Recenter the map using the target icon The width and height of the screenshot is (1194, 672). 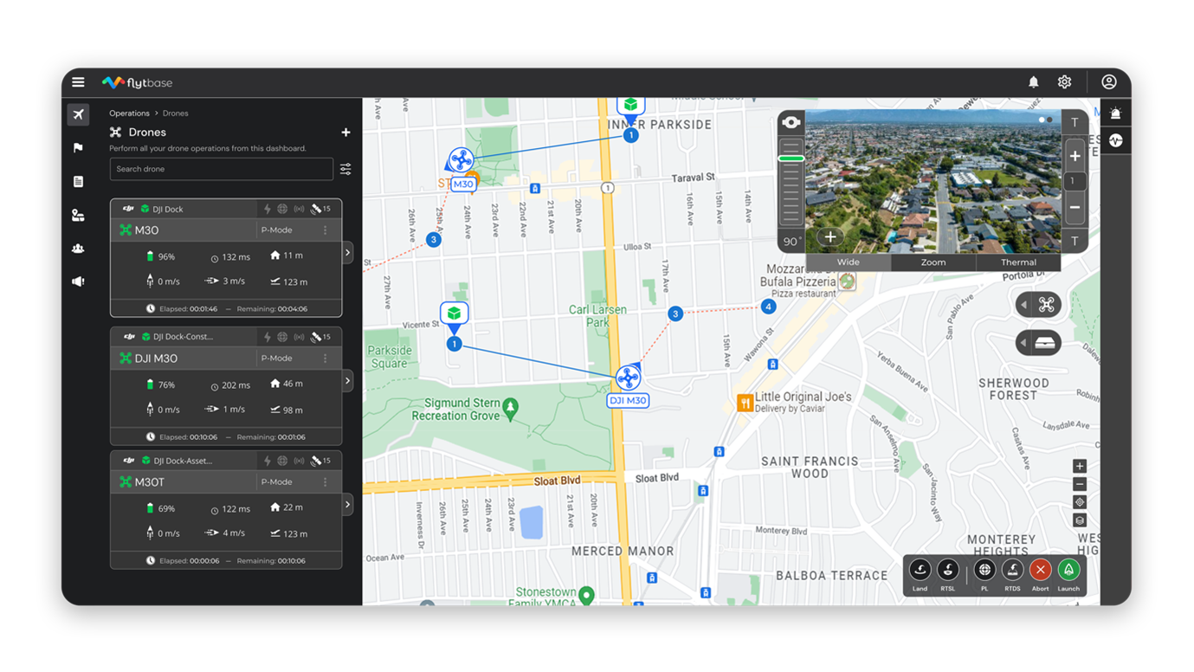point(1080,502)
